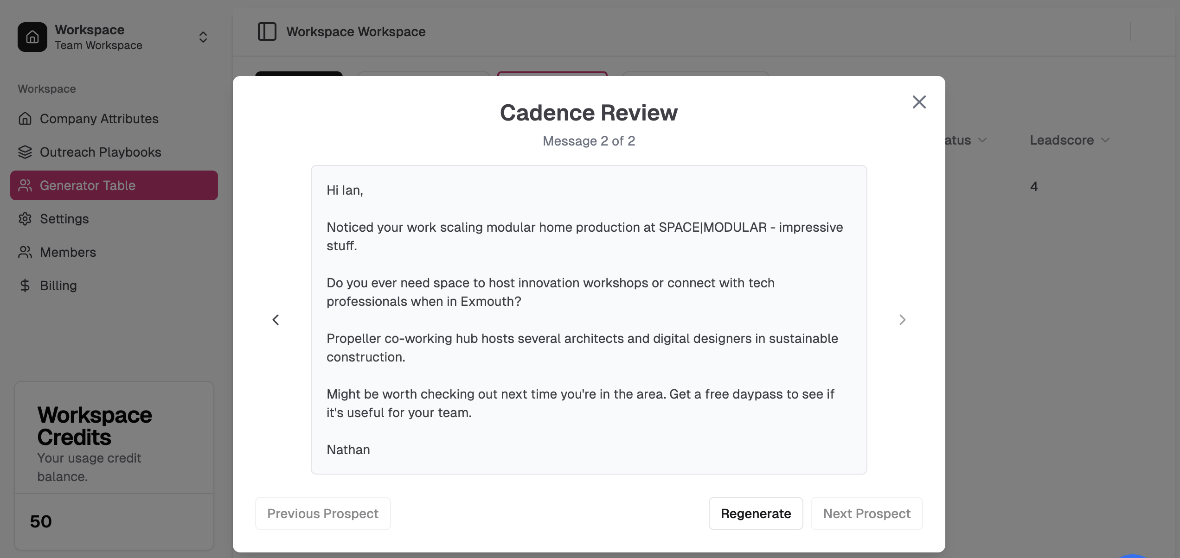Click the Settings gear icon
This screenshot has height=558, width=1180.
(x=25, y=219)
